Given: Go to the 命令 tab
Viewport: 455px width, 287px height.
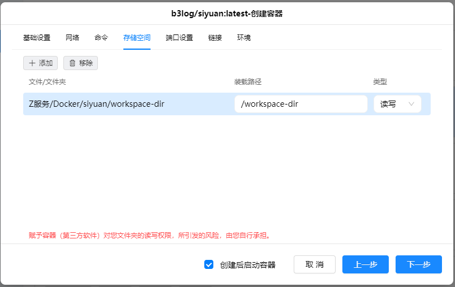Looking at the screenshot, I should [101, 38].
